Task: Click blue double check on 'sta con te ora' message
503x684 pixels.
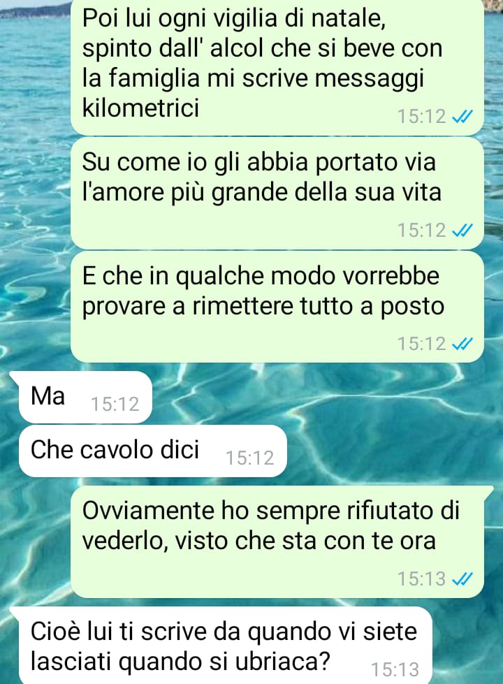Action: click(x=462, y=579)
